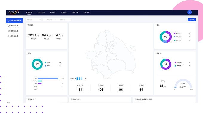Click the device count value 15
Viewport: 203px width, 113px height.
[141, 90]
